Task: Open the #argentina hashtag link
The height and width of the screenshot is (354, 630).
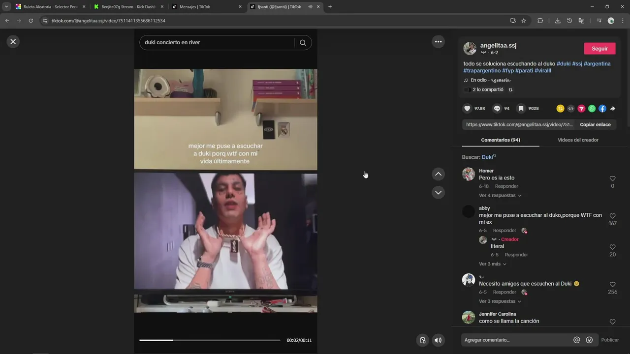Action: pyautogui.click(x=597, y=64)
